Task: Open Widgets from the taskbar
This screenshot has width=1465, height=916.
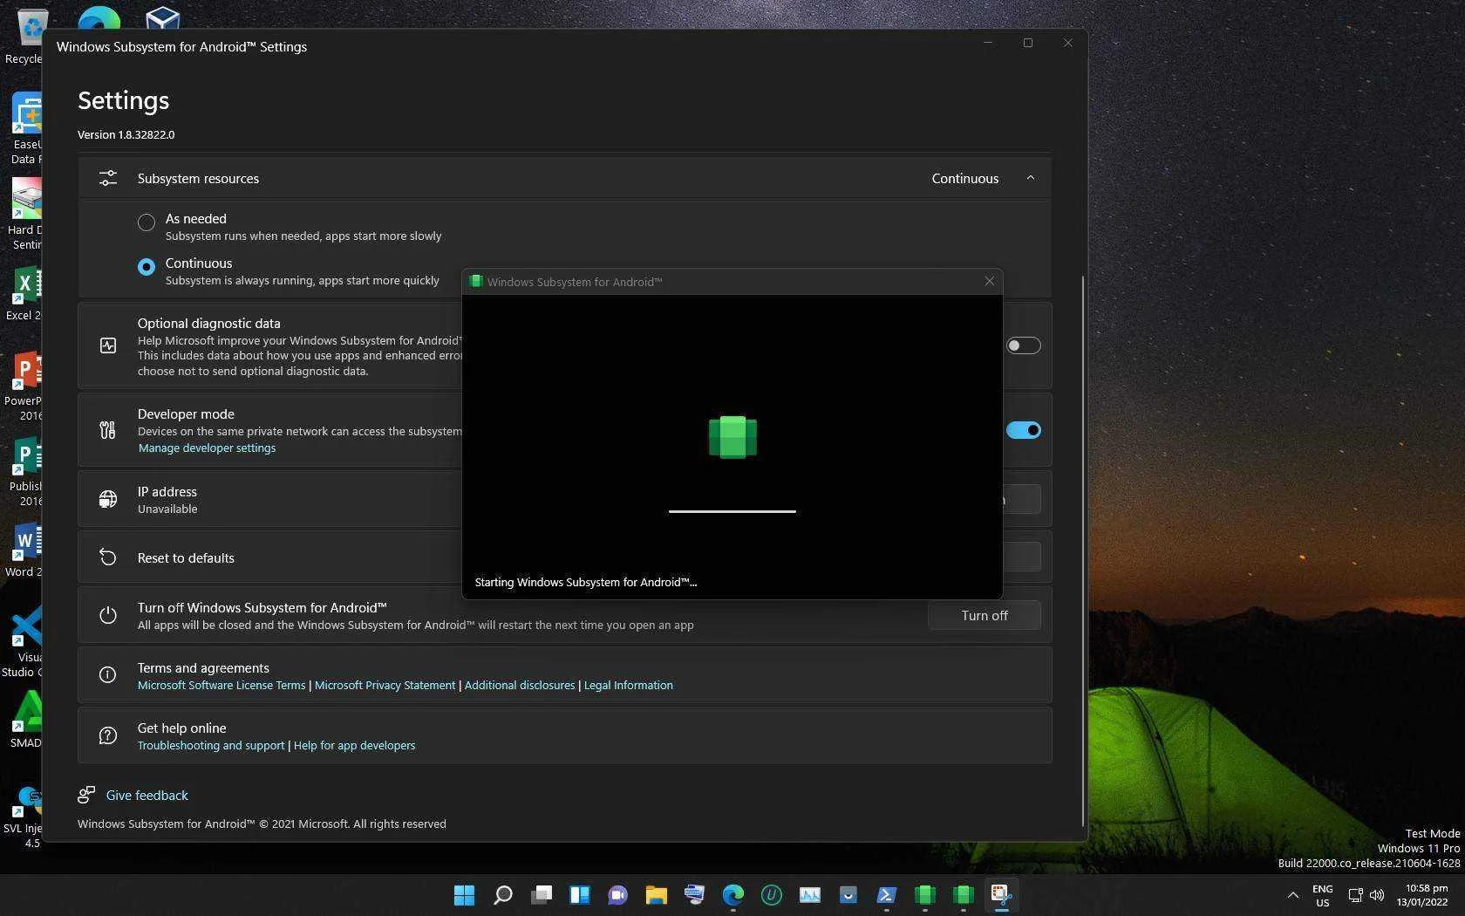Action: click(x=580, y=895)
